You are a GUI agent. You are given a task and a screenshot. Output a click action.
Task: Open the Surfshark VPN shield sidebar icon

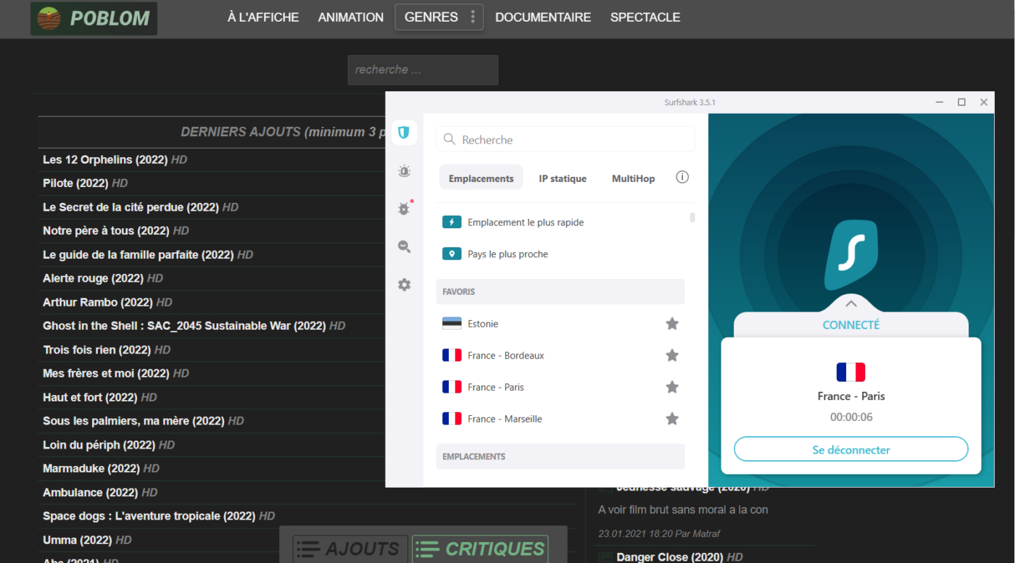point(404,133)
